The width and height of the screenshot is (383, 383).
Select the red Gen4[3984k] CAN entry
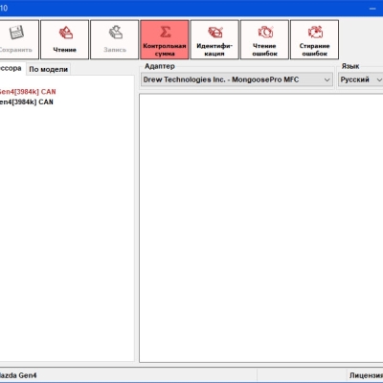click(x=28, y=92)
